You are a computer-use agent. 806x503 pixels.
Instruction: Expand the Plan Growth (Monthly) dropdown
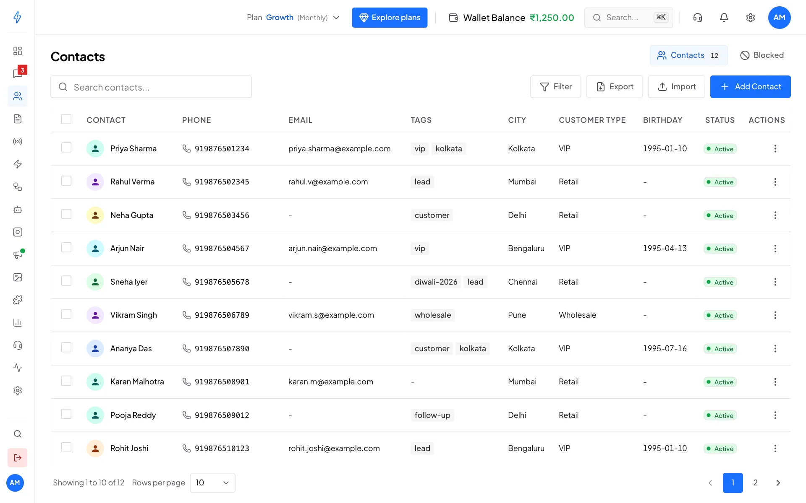(293, 18)
